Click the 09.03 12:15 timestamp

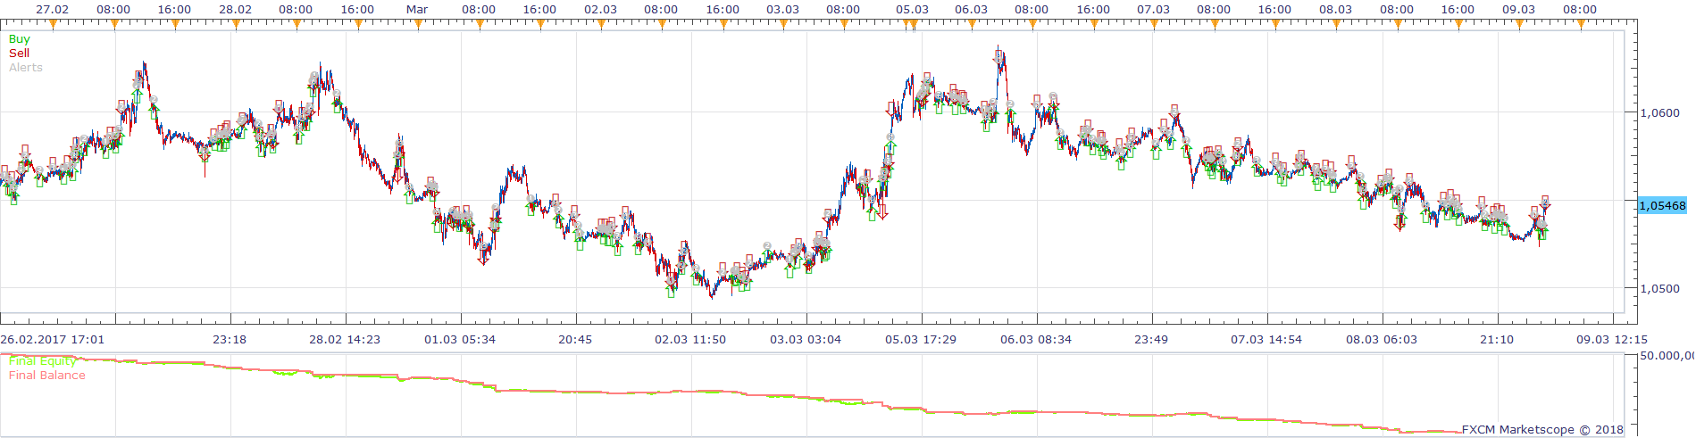[1612, 340]
